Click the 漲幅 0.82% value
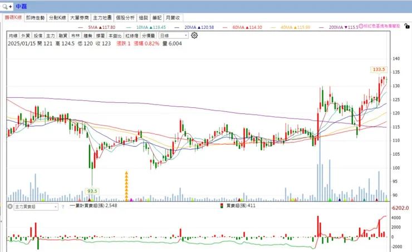Viewport: 412px width, 252px height. tap(146, 43)
